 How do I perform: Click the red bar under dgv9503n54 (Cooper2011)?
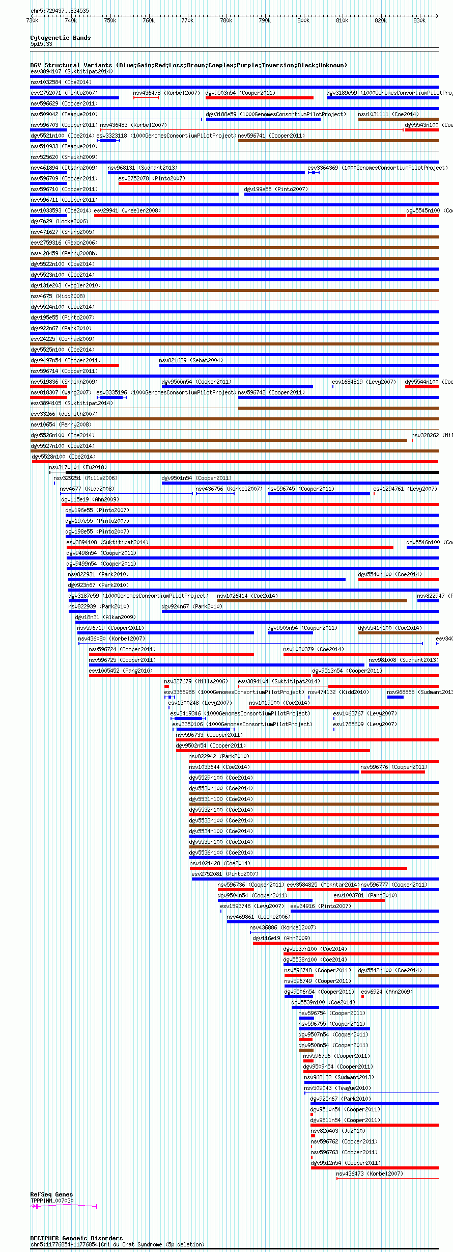click(x=259, y=98)
